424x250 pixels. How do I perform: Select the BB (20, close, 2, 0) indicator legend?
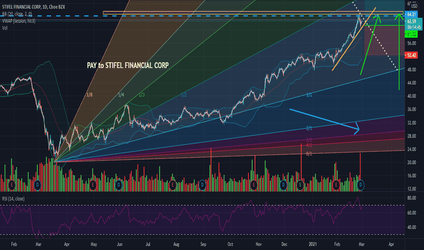coord(17,14)
